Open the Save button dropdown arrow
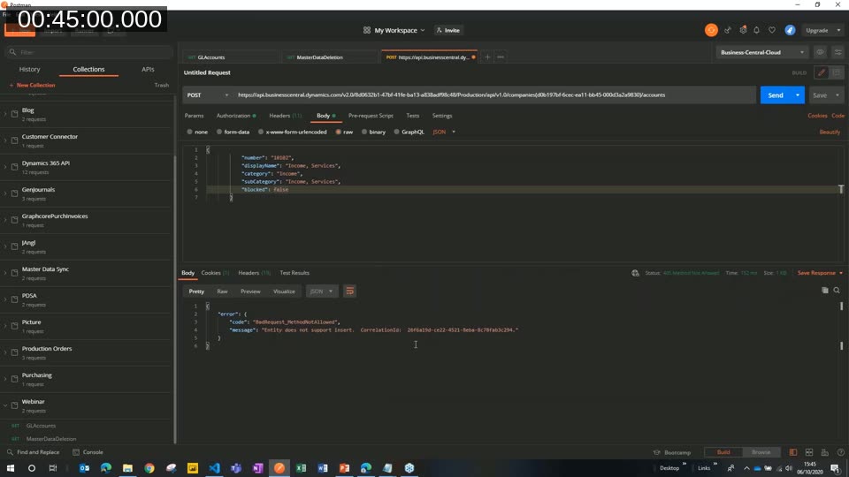The height and width of the screenshot is (477, 849). point(838,95)
